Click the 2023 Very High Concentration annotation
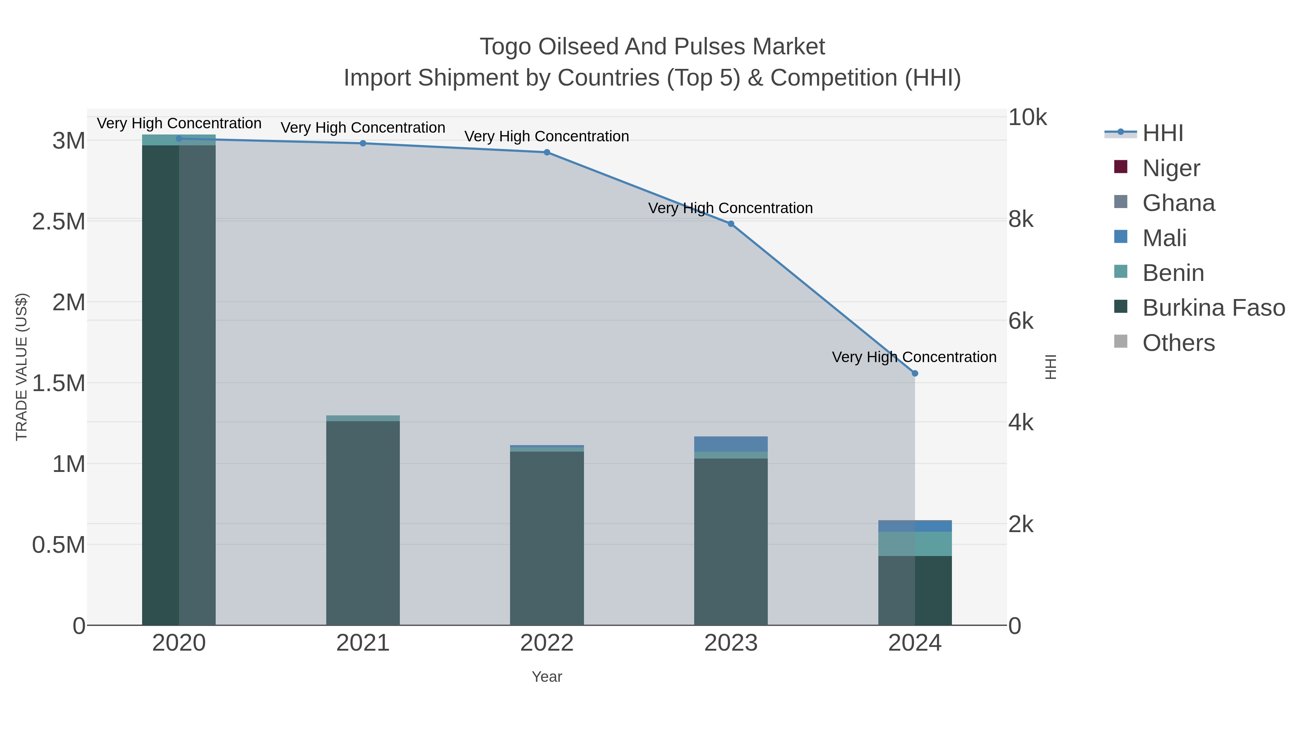 pos(730,208)
